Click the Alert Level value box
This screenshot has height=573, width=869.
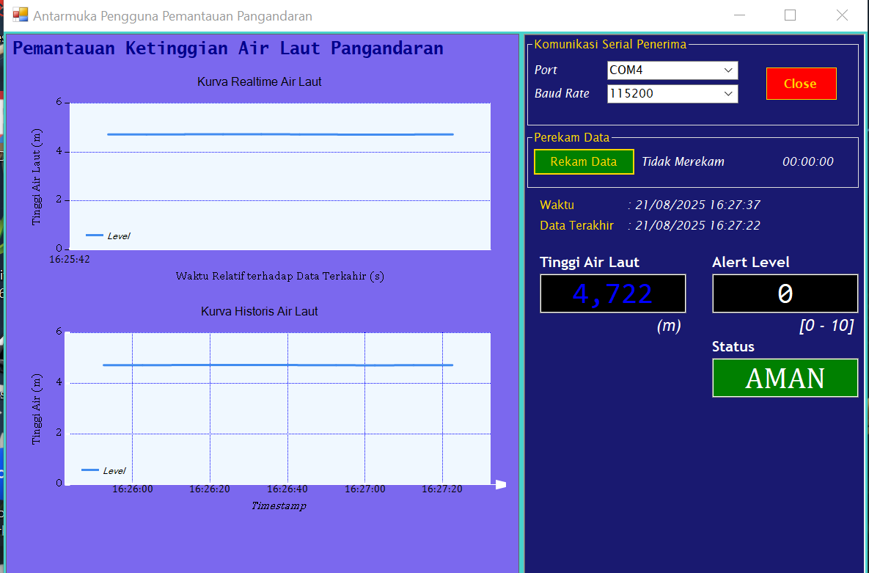(x=785, y=294)
